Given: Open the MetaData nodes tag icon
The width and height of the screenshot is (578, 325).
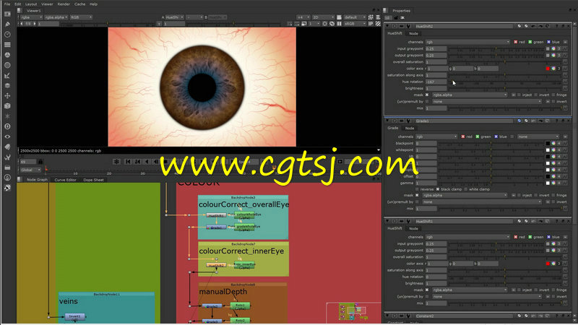Looking at the screenshot, I should [x=7, y=147].
